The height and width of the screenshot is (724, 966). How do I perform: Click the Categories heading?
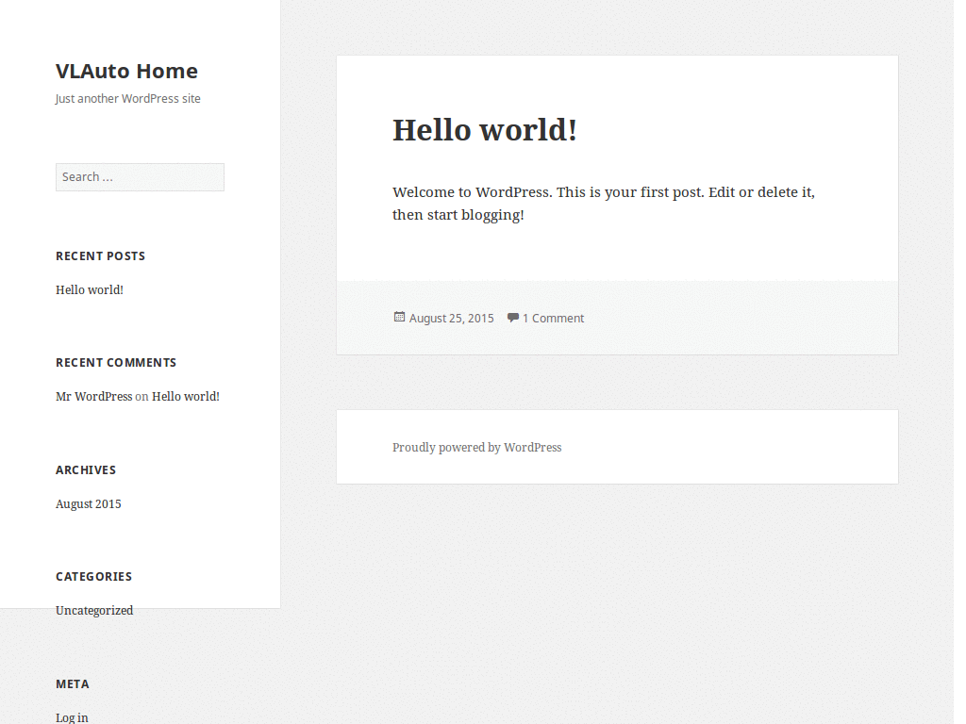(x=93, y=577)
